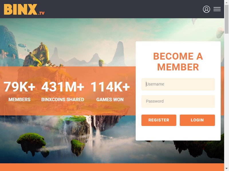Open the hamburger menu icon
The image size is (229, 171).
[x=217, y=9]
